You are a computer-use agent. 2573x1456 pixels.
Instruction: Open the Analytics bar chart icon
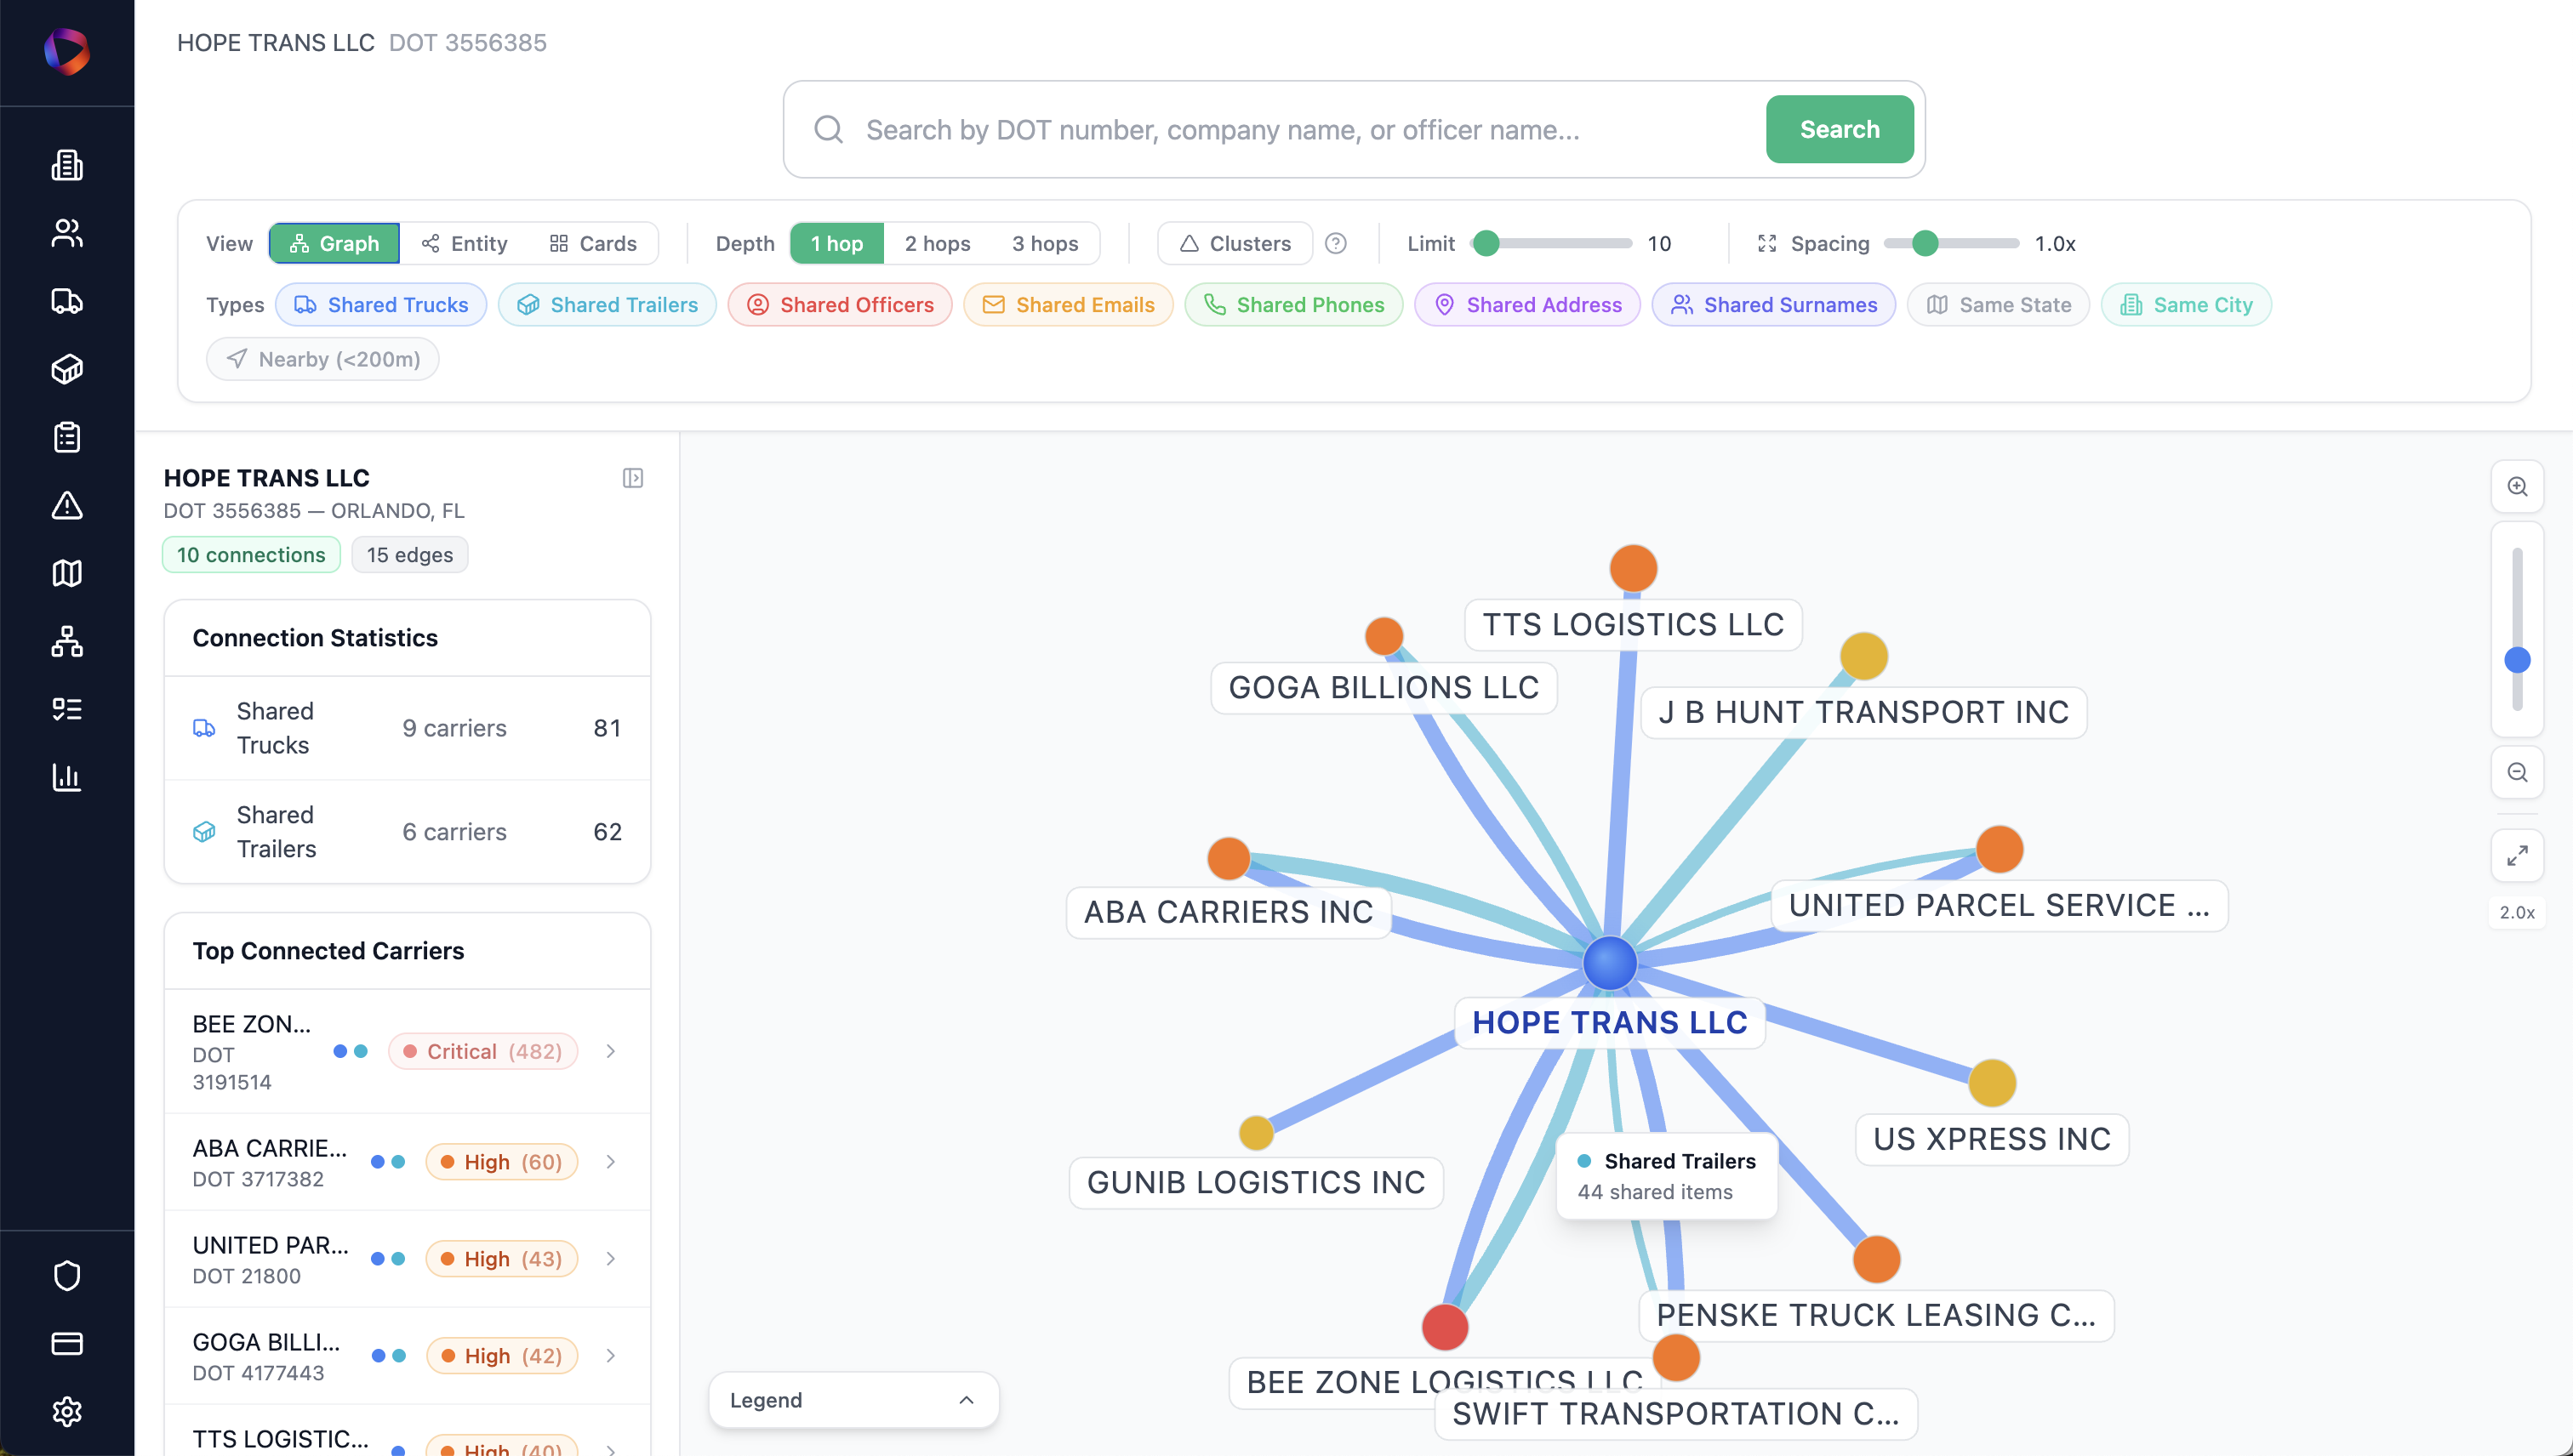66,778
